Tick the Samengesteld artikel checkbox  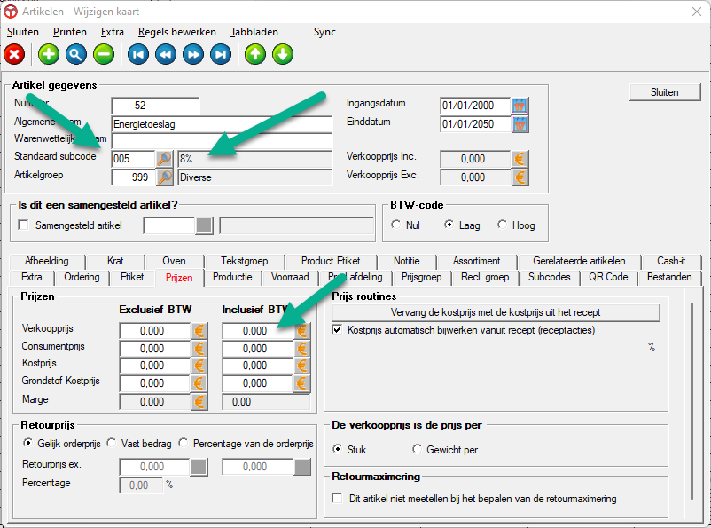[x=23, y=225]
